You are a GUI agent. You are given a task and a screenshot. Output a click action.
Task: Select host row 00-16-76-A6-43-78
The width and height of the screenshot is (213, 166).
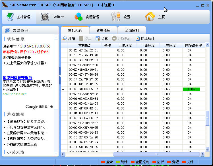[x=133, y=55]
